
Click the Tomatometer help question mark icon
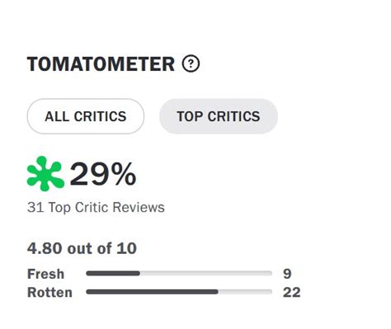click(x=191, y=63)
